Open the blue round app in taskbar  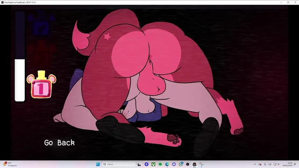click(146, 164)
